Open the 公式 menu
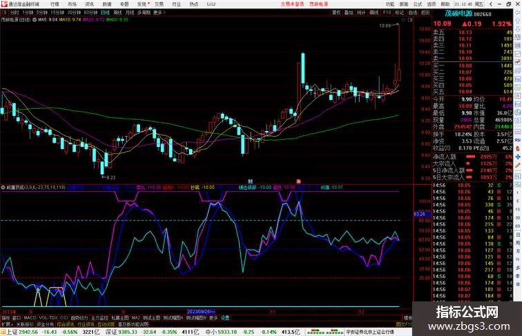522x336 pixels. pos(418,4)
